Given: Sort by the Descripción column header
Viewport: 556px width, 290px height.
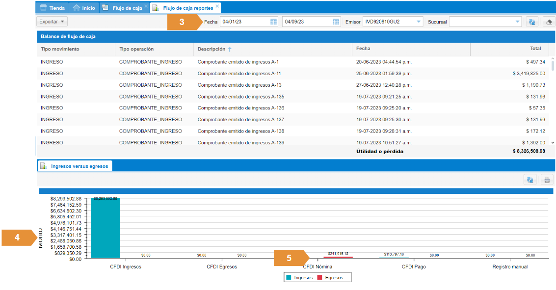Looking at the screenshot, I should (x=212, y=49).
